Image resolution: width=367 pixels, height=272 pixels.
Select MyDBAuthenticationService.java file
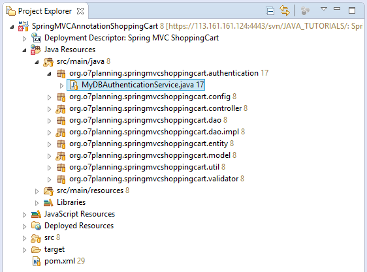click(x=136, y=85)
